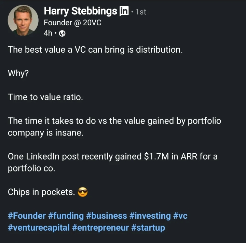Viewport: 246px width, 243px height.
Task: Select the #vc hashtag
Action: pyautogui.click(x=180, y=216)
